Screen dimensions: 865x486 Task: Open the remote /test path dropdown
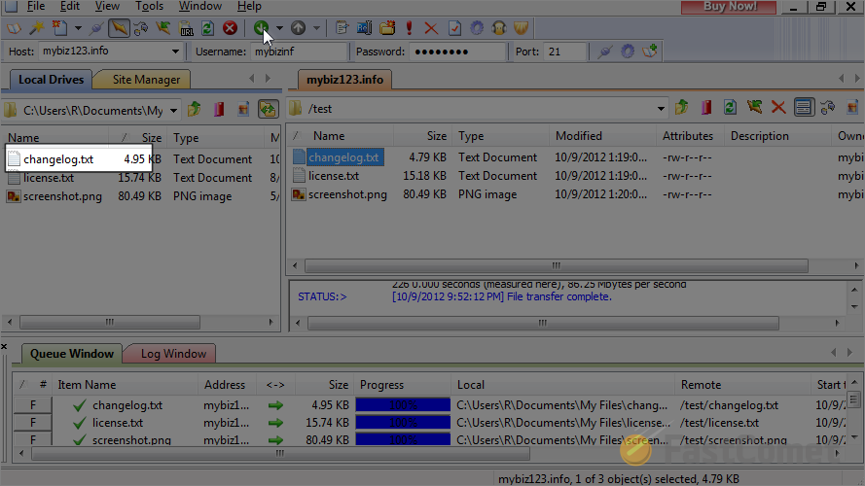click(661, 109)
